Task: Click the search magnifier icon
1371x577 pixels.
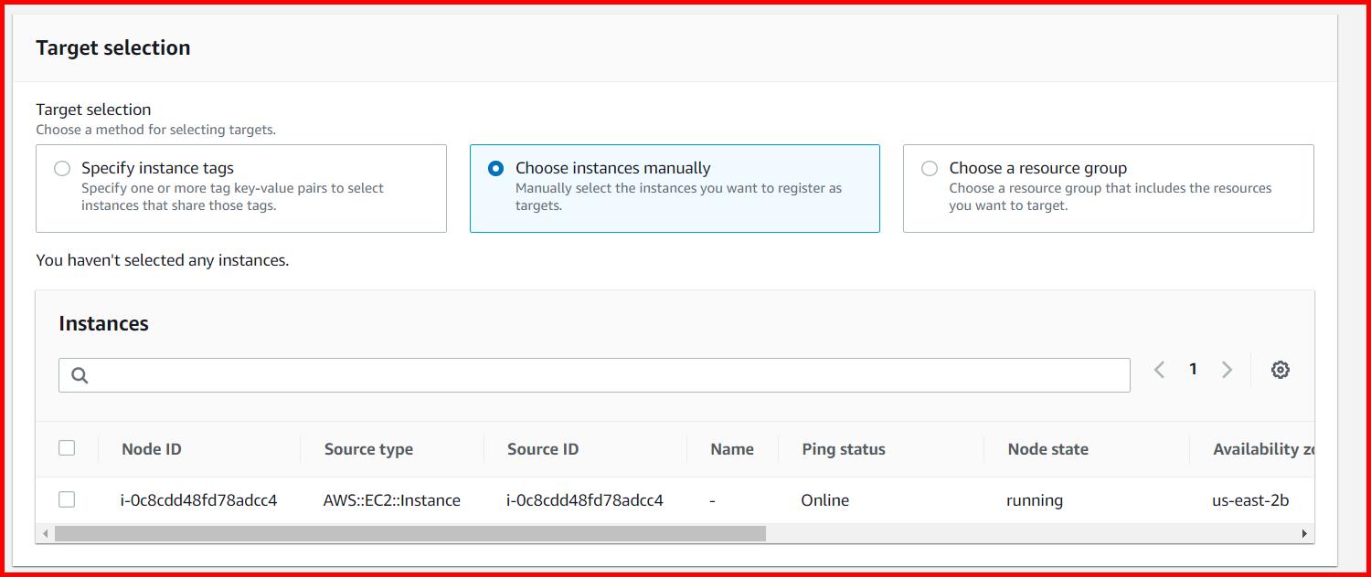Action: click(x=79, y=374)
